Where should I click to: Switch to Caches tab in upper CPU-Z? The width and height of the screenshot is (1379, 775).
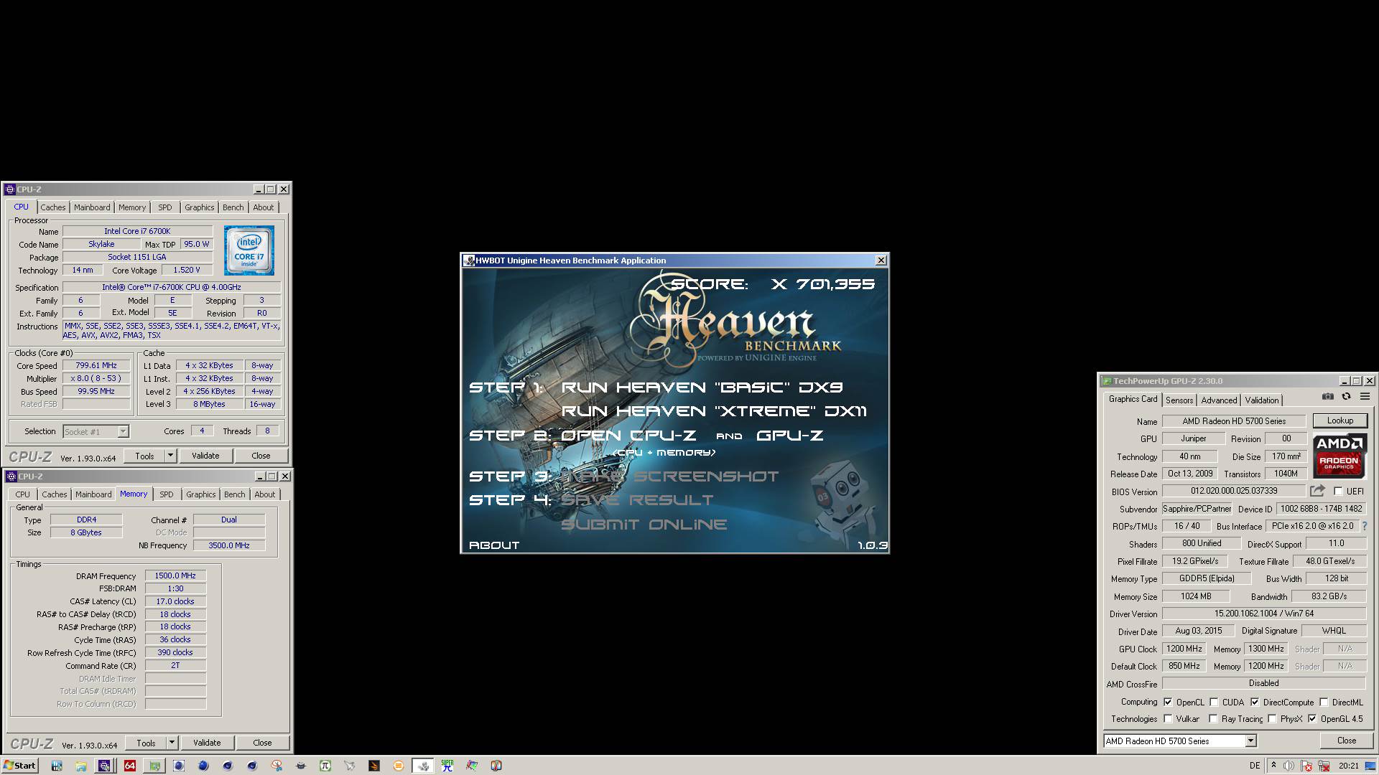pyautogui.click(x=52, y=207)
